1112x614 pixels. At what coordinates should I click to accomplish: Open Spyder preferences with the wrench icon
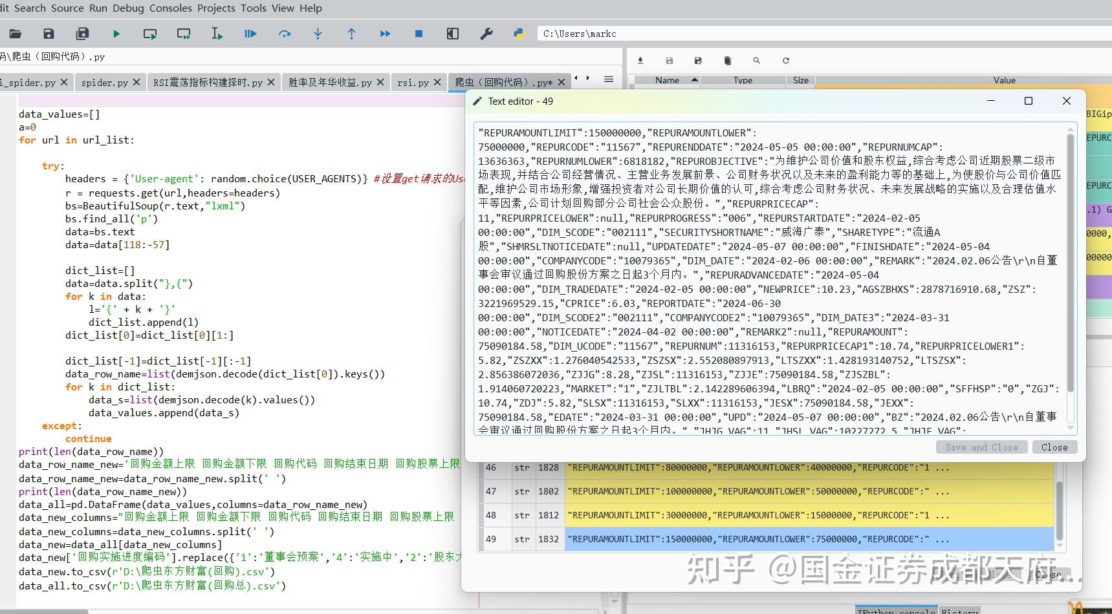486,34
